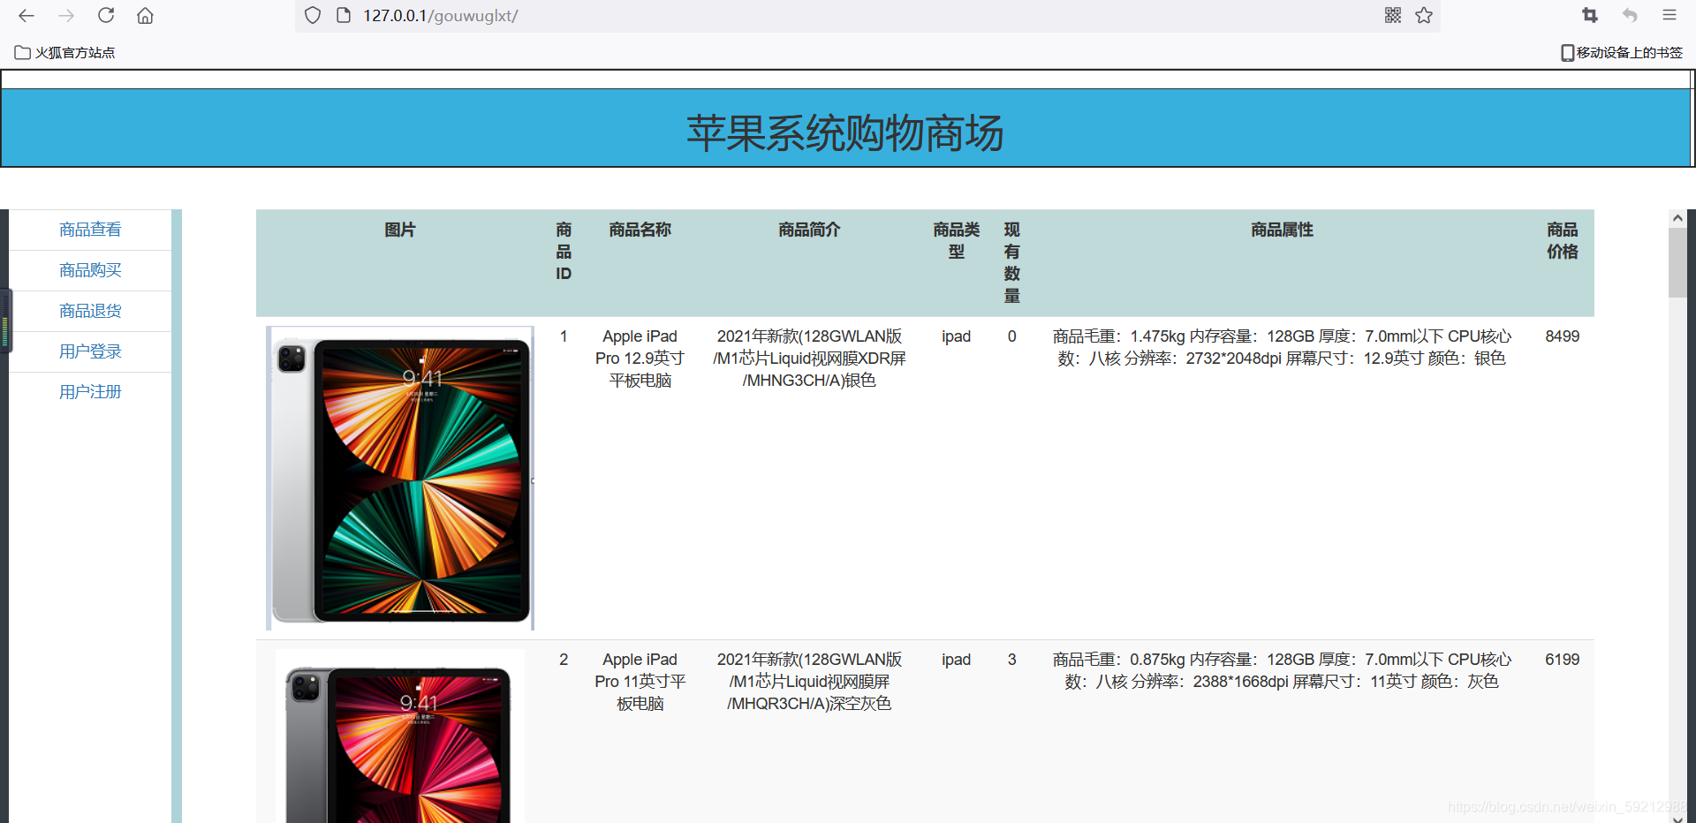The height and width of the screenshot is (823, 1696).
Task: Show site info via the page icon
Action: pos(344,15)
